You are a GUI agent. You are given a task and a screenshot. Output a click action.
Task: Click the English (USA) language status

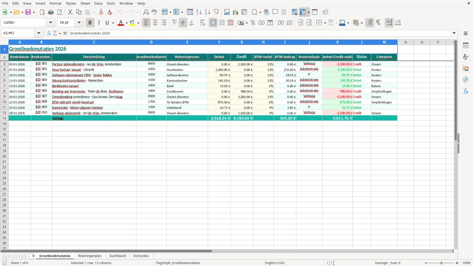coord(275,263)
